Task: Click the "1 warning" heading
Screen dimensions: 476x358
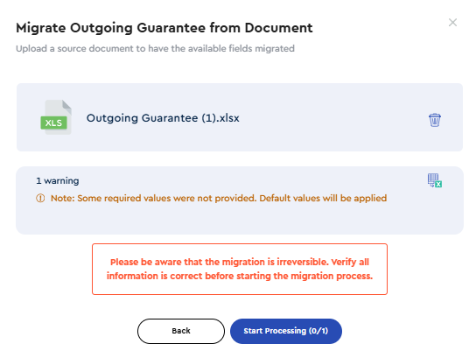Action: point(58,180)
